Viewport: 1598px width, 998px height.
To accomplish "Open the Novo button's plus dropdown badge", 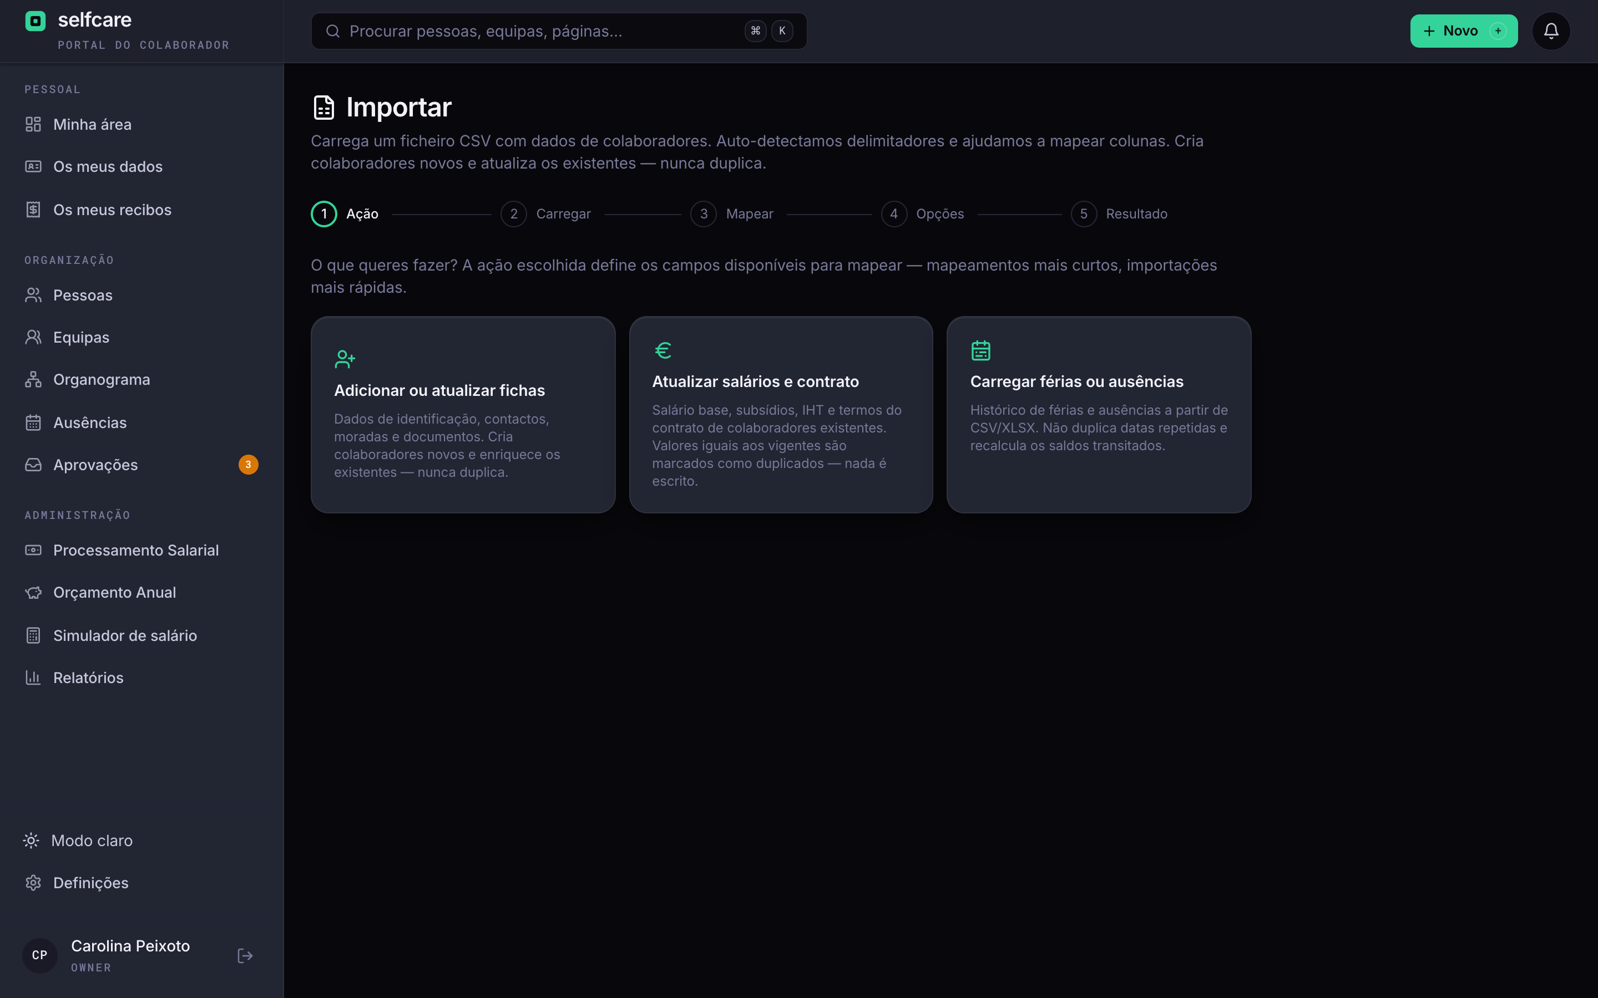I will coord(1498,31).
